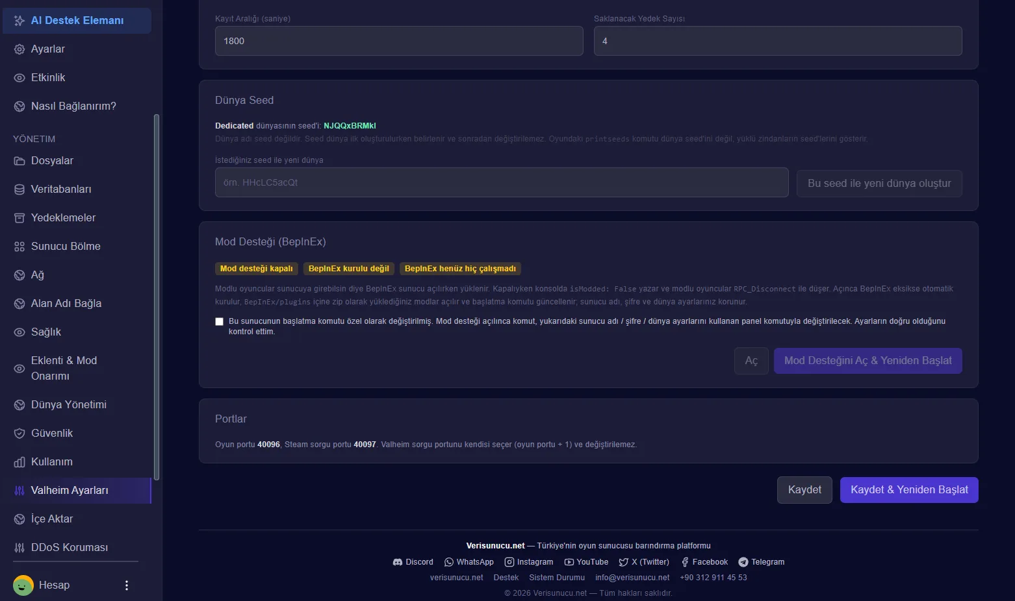Click the Etkinlik eye icon
The height and width of the screenshot is (601, 1015).
click(x=19, y=78)
